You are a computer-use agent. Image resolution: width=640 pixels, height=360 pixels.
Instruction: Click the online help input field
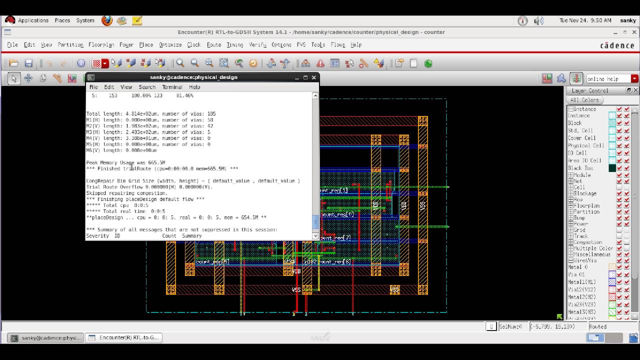pyautogui.click(x=608, y=78)
